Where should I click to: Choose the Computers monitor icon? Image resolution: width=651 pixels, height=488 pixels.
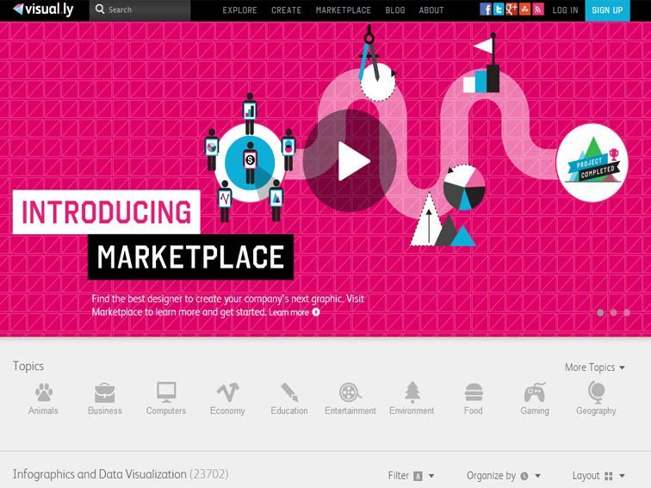(x=166, y=392)
